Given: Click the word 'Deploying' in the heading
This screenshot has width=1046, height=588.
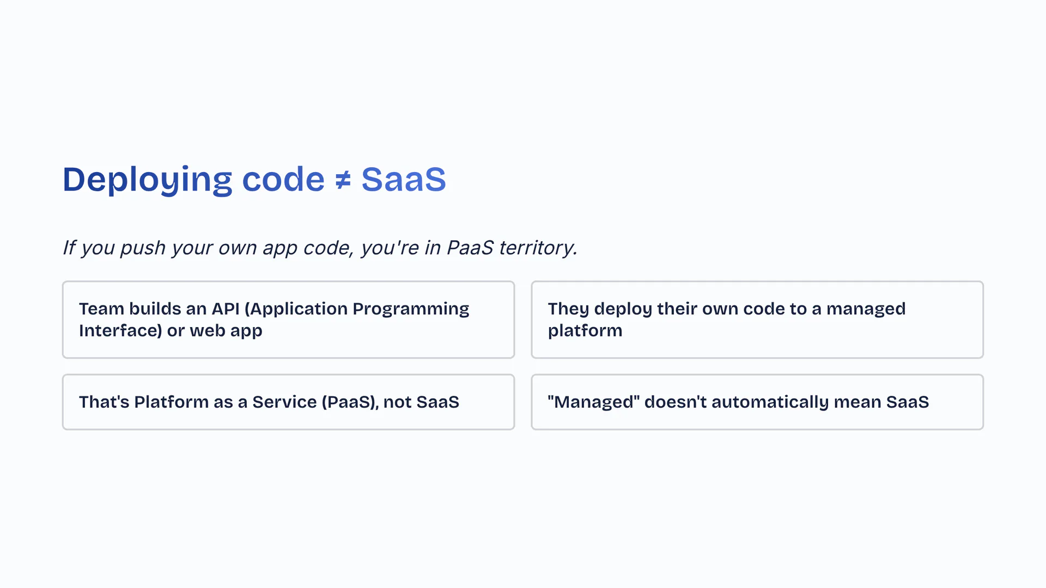Looking at the screenshot, I should point(148,180).
